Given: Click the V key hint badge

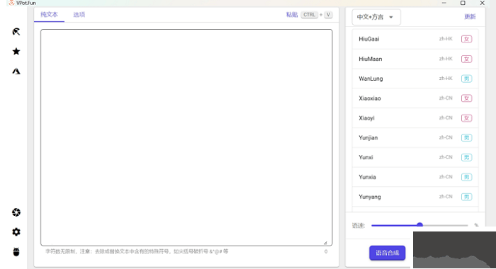Looking at the screenshot, I should [328, 15].
